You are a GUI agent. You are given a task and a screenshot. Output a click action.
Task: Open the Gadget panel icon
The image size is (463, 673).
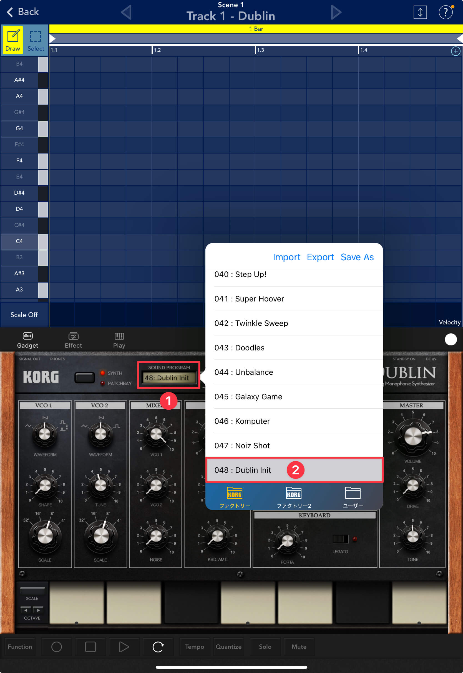27,340
